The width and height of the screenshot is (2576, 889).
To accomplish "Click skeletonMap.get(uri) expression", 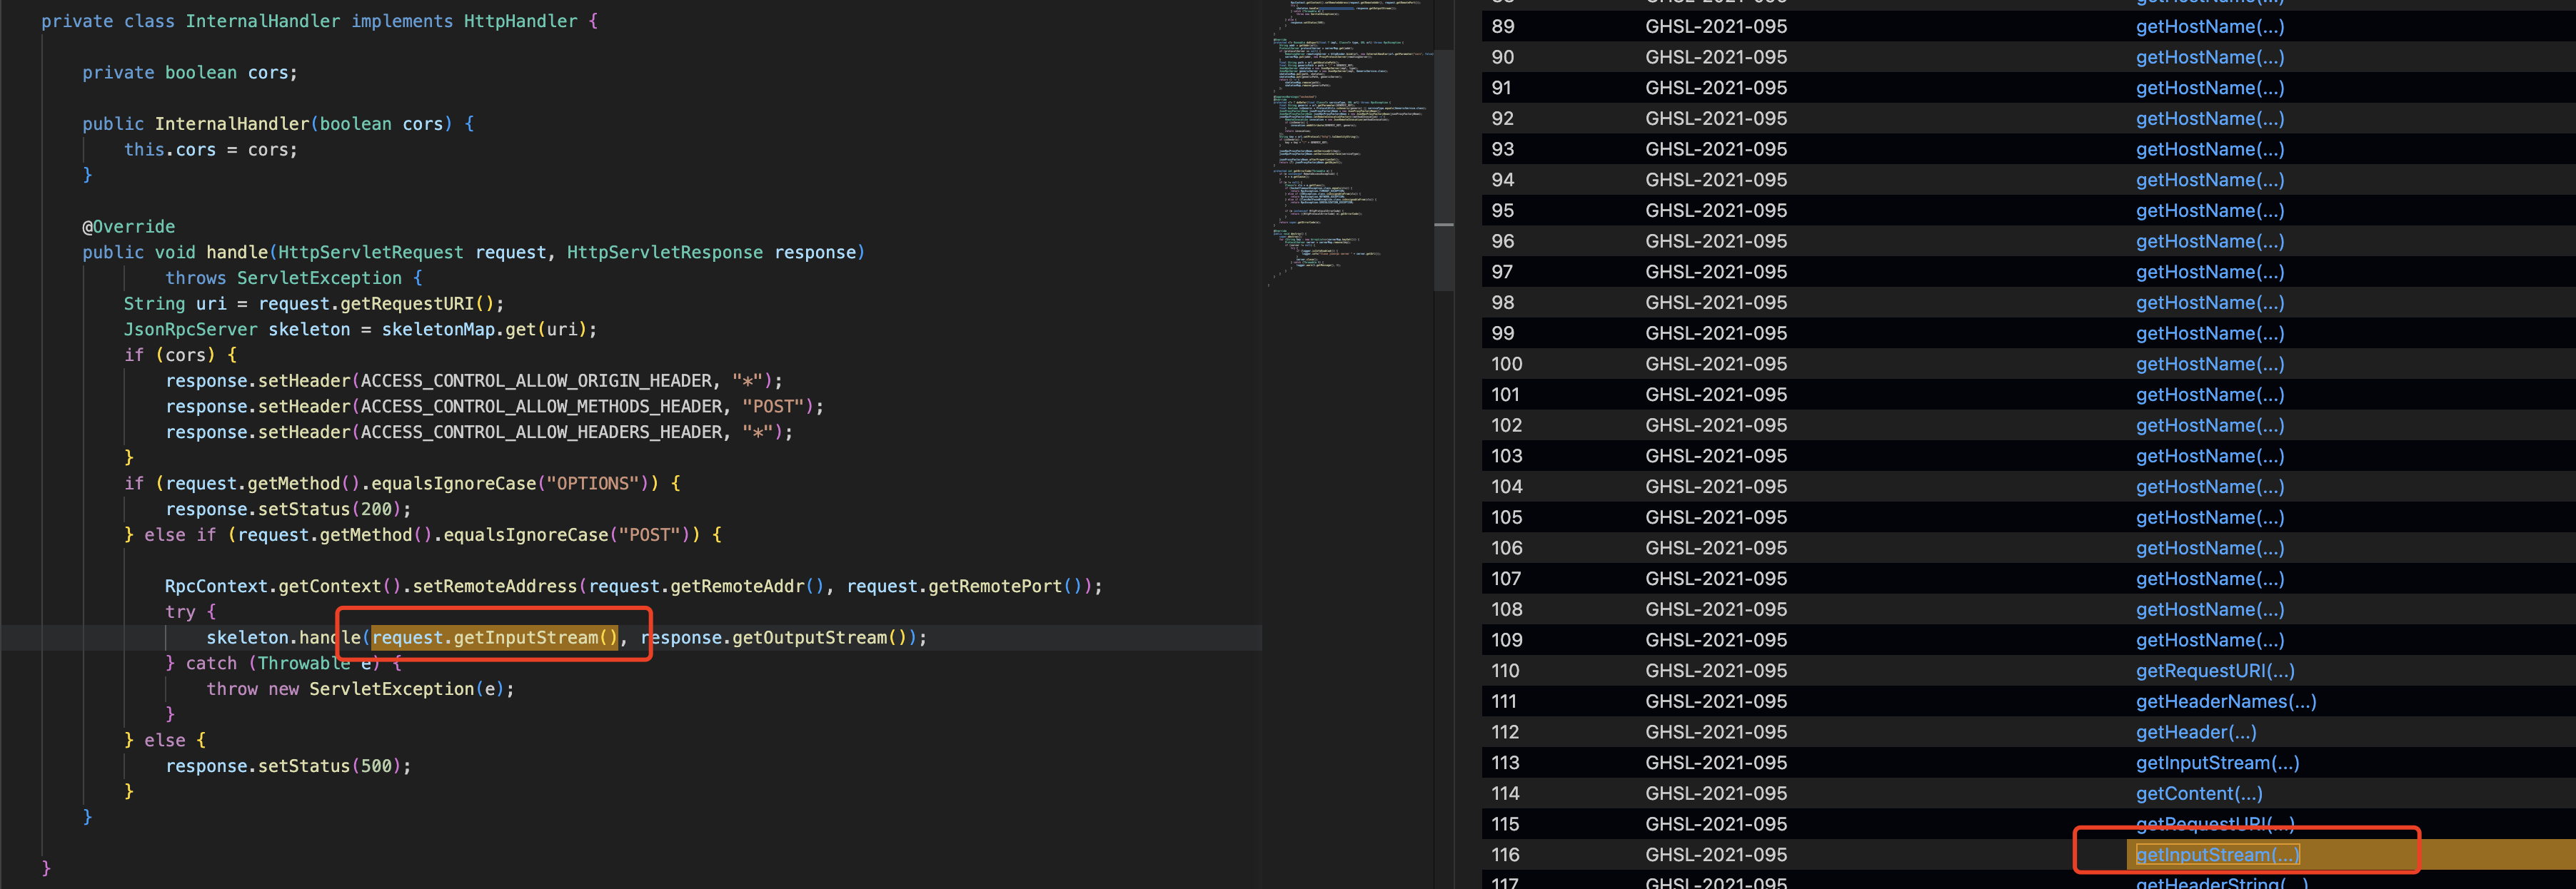I will tap(484, 330).
